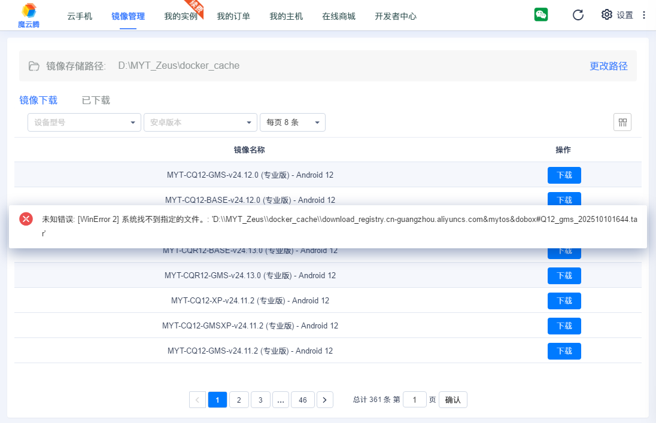Image resolution: width=656 pixels, height=423 pixels.
Task: Click 更改路径 to change storage path
Action: [x=609, y=66]
